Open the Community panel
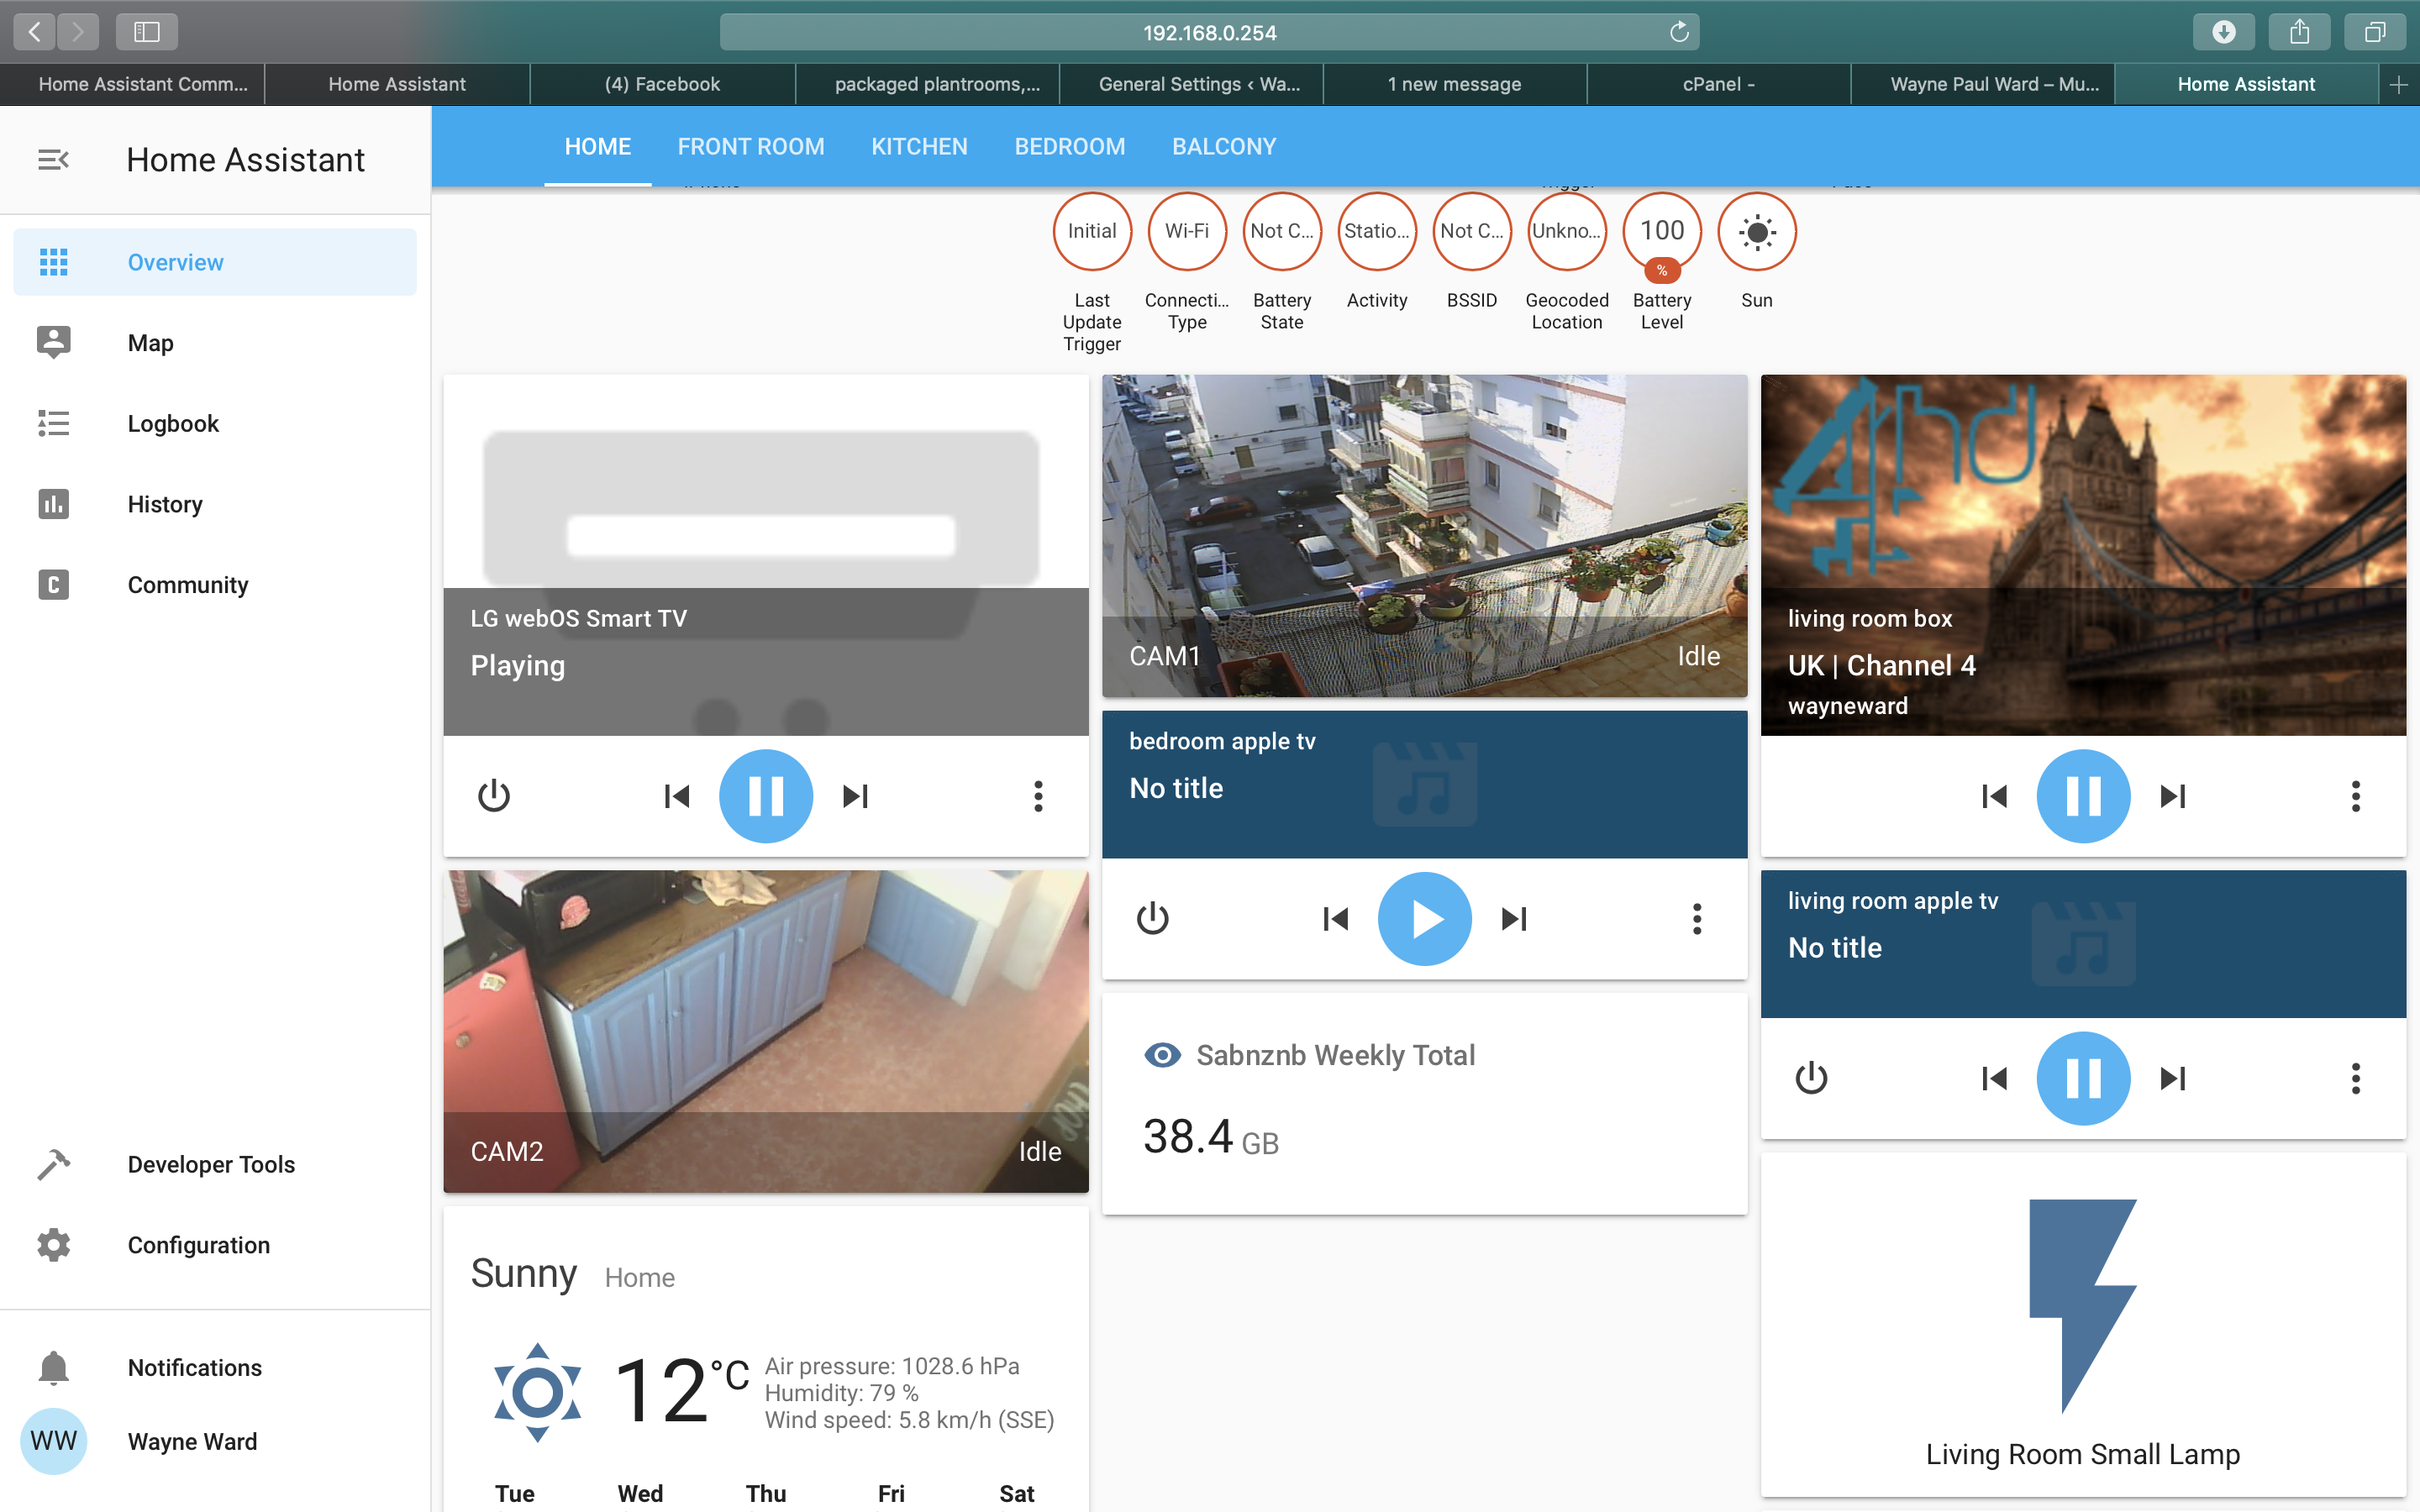2420x1512 pixels. tap(215, 585)
